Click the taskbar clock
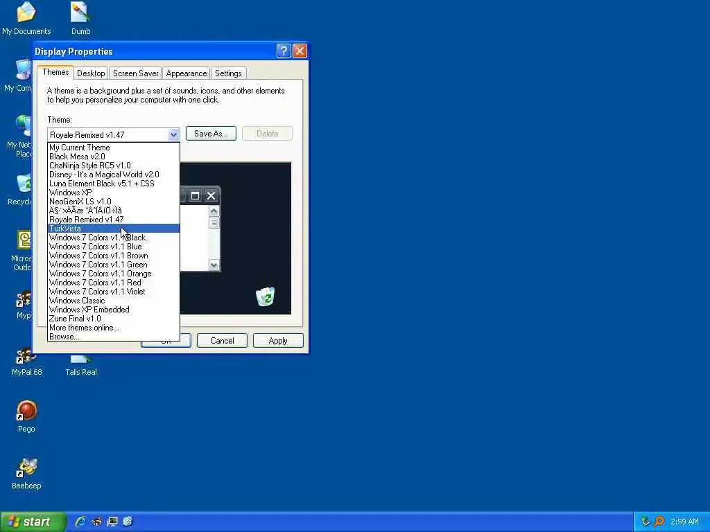This screenshot has width=710, height=532. point(684,522)
